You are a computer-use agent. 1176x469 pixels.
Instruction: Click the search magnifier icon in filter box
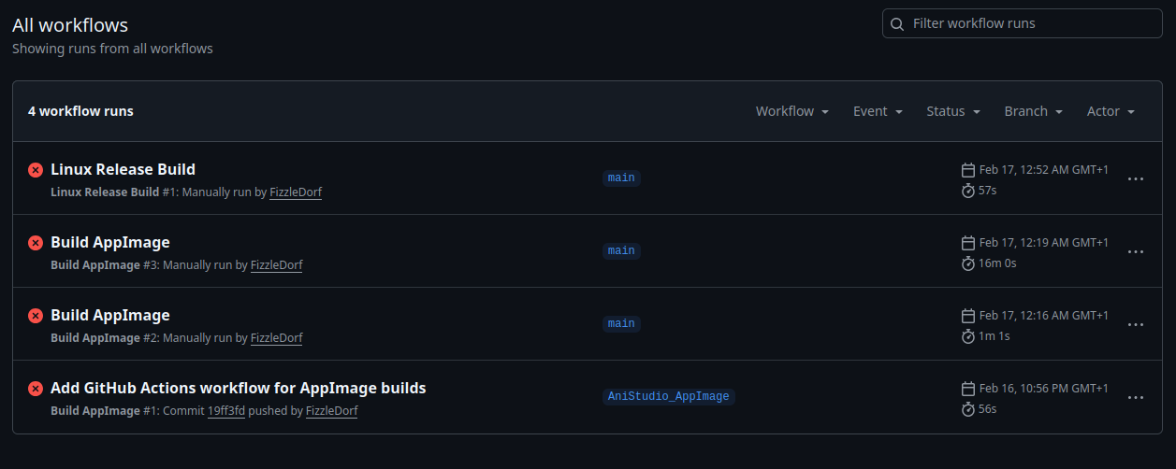click(x=897, y=23)
